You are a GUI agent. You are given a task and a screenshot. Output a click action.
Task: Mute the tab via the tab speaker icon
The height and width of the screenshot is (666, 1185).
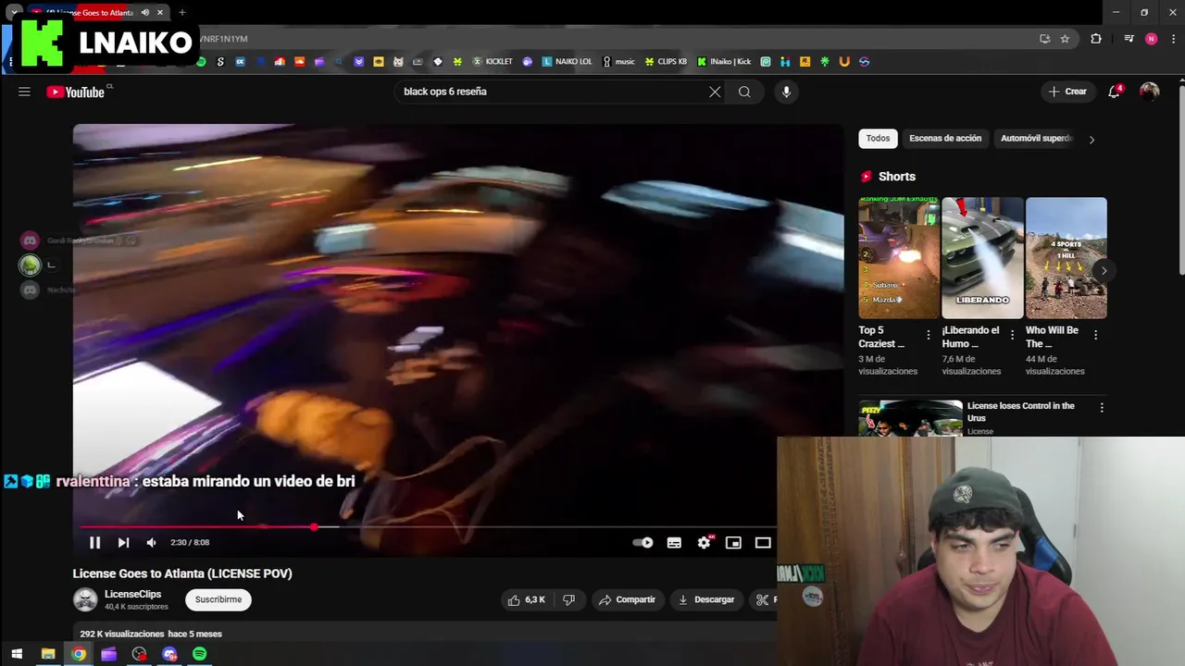pyautogui.click(x=145, y=13)
